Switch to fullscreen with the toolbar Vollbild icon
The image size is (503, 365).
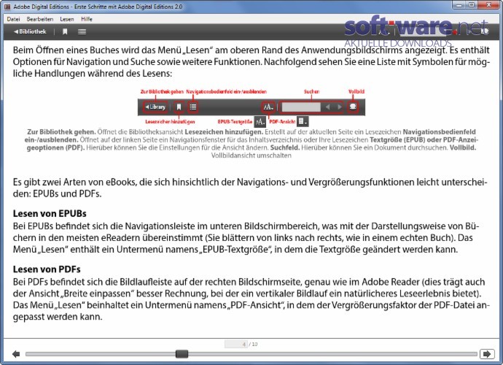pyautogui.click(x=485, y=31)
